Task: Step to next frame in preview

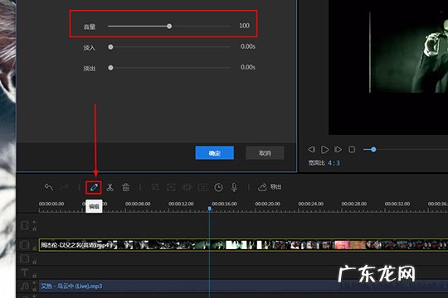Action: coord(338,149)
